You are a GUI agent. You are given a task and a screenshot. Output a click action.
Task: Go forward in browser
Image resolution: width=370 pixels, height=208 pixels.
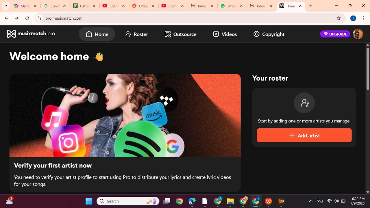(17, 18)
